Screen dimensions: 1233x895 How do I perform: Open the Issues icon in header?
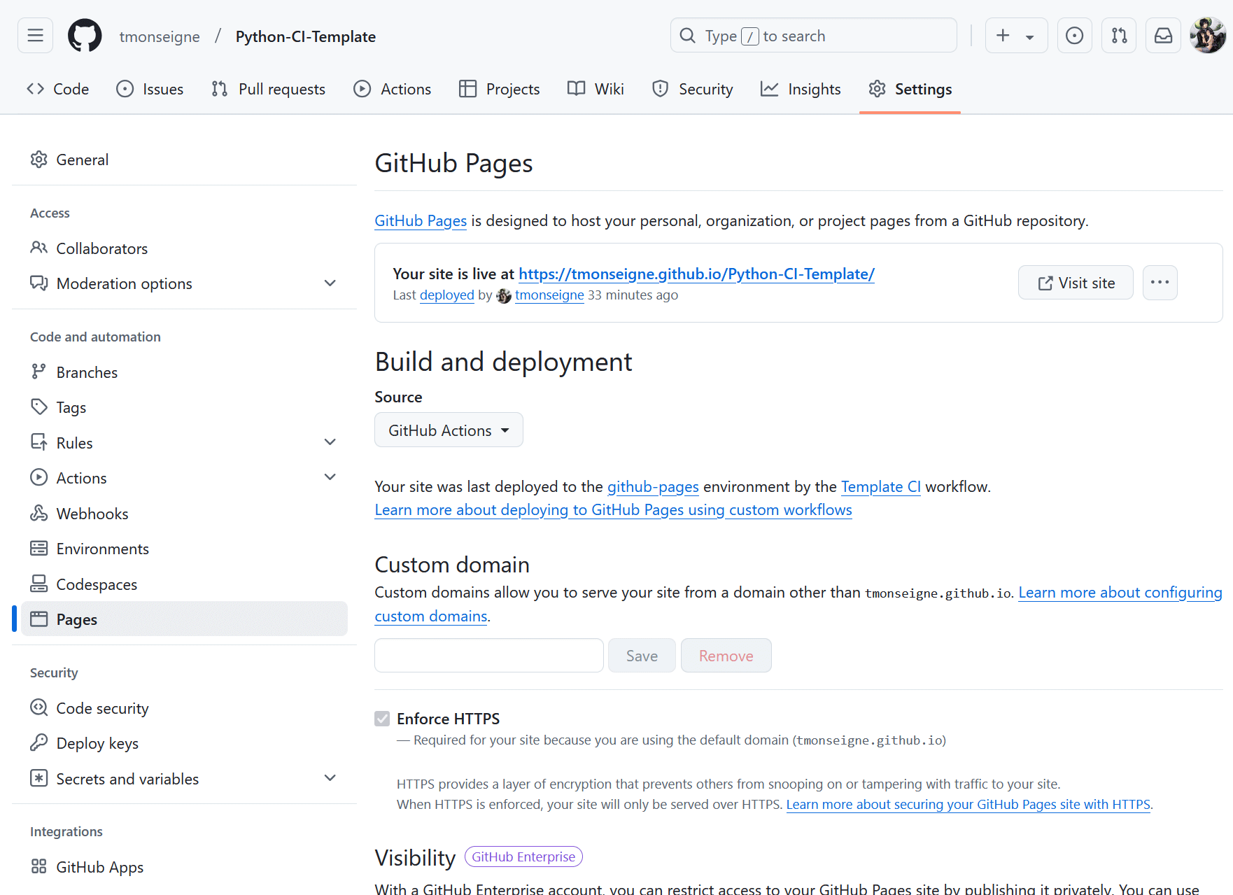[1074, 36]
